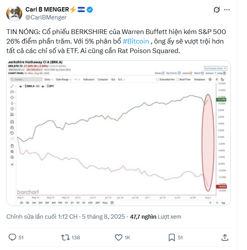The width and height of the screenshot is (247, 250).
Task: Open the Date Range dropdown
Action: (63, 79)
